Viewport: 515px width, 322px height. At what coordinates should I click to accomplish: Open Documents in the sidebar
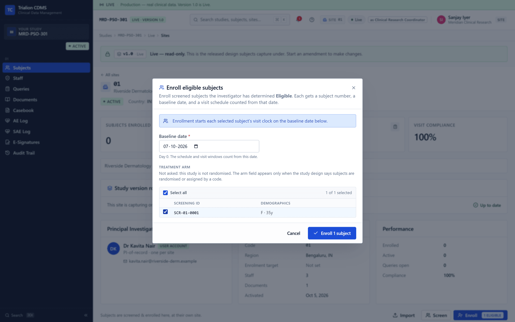pyautogui.click(x=46, y=100)
